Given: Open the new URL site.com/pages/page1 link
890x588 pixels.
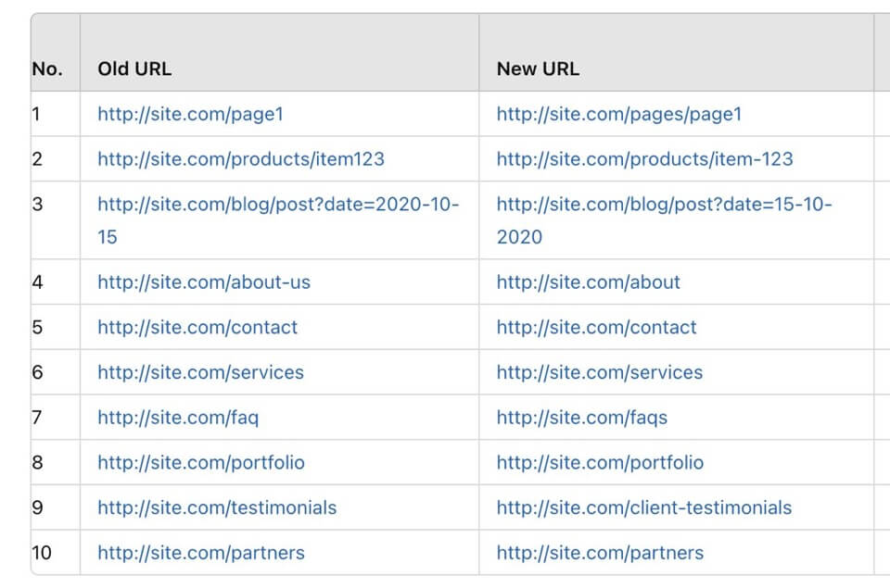Looking at the screenshot, I should 618,114.
